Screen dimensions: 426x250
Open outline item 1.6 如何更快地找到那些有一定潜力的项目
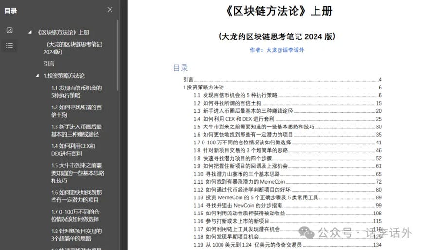pos(76,196)
